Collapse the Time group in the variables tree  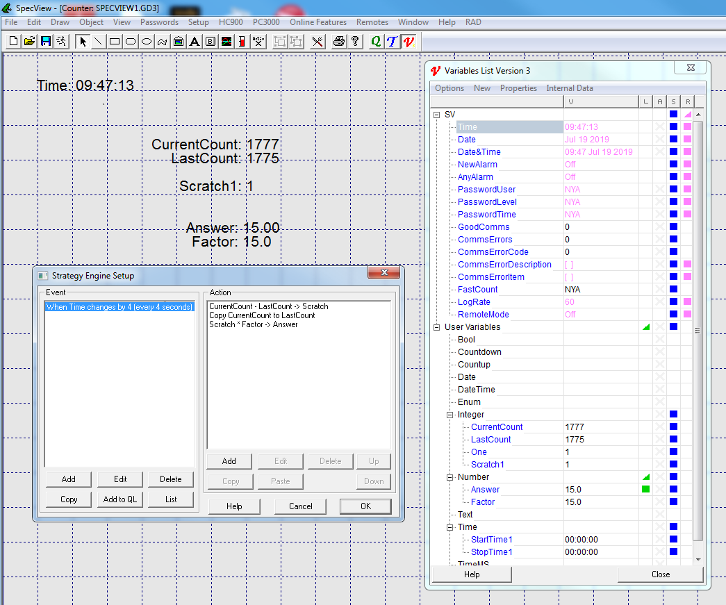(x=450, y=527)
